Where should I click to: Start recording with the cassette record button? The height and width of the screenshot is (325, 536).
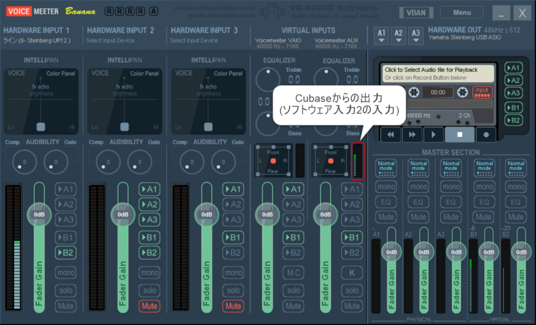click(x=486, y=135)
